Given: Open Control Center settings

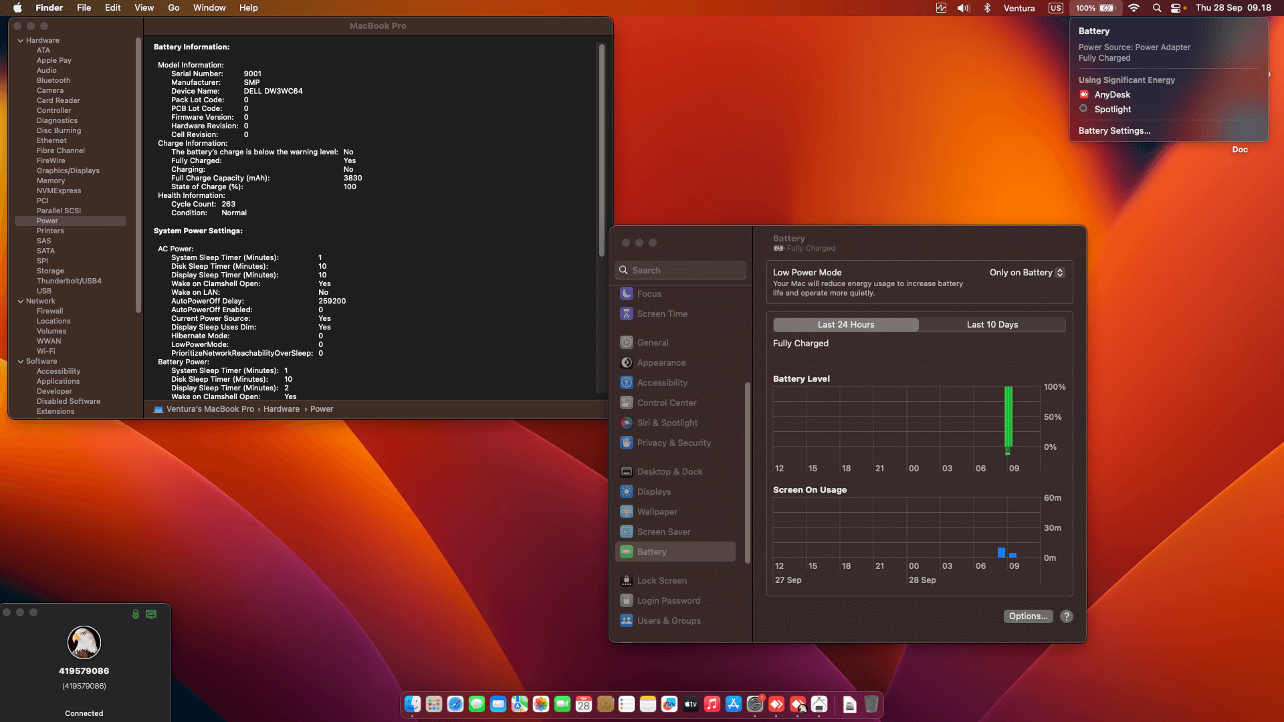Looking at the screenshot, I should [666, 402].
